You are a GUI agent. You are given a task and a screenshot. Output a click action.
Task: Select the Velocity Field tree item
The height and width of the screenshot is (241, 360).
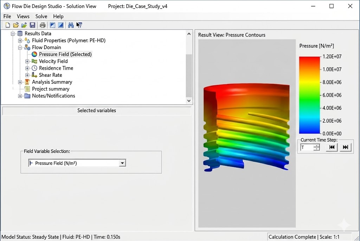[x=53, y=61]
